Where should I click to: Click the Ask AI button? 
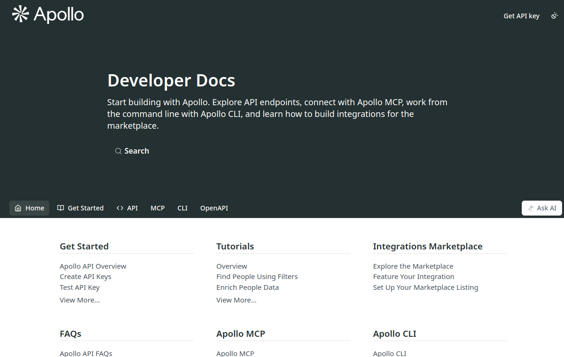(x=542, y=208)
